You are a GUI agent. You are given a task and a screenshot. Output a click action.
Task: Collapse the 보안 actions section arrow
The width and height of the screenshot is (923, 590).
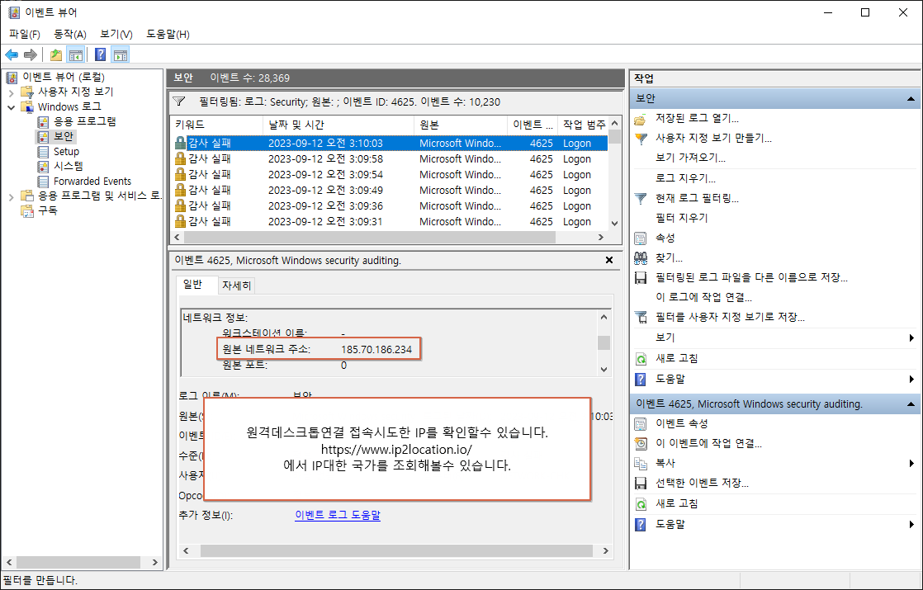911,99
